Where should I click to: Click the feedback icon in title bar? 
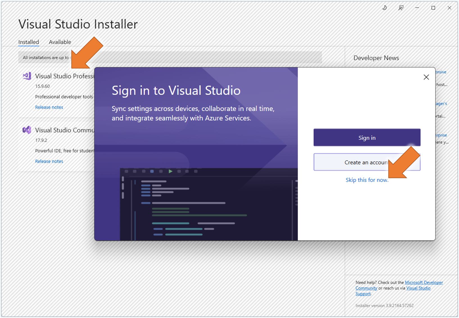click(x=401, y=8)
